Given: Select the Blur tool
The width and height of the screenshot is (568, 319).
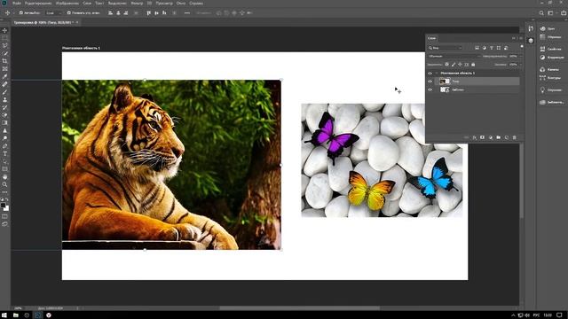Looking at the screenshot, I should 4,130.
